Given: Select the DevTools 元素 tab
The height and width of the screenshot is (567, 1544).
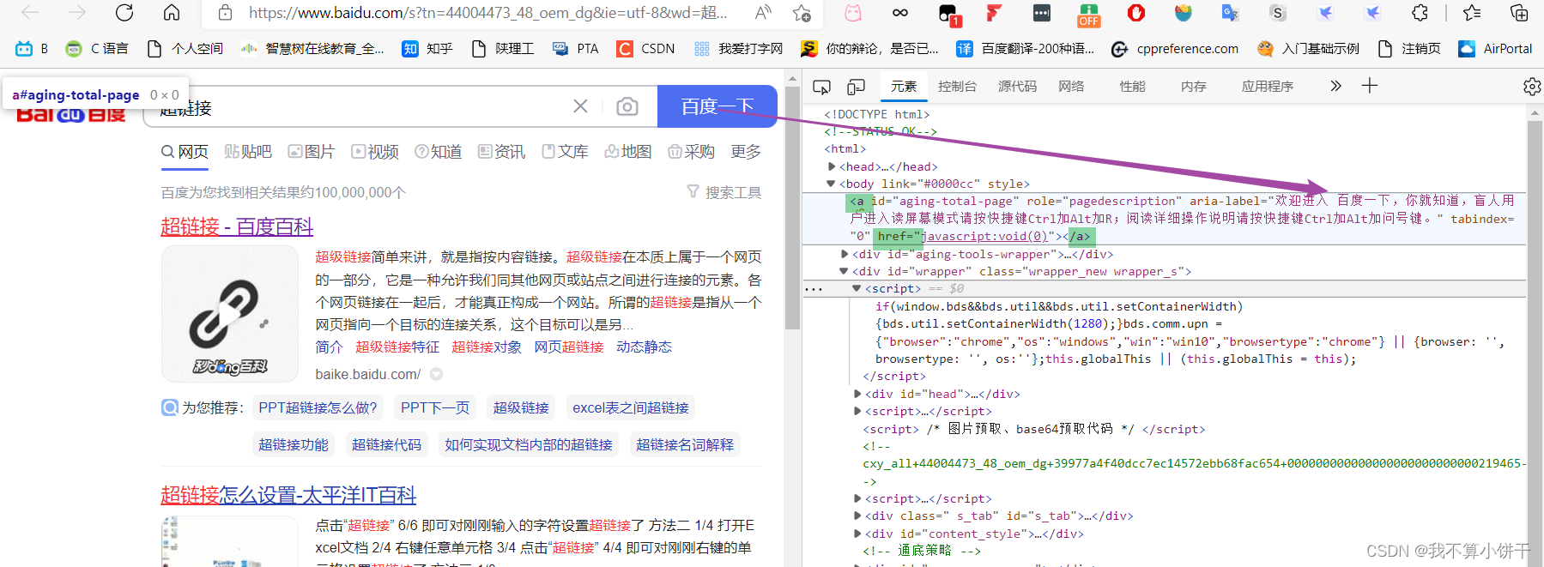Looking at the screenshot, I should 903,87.
